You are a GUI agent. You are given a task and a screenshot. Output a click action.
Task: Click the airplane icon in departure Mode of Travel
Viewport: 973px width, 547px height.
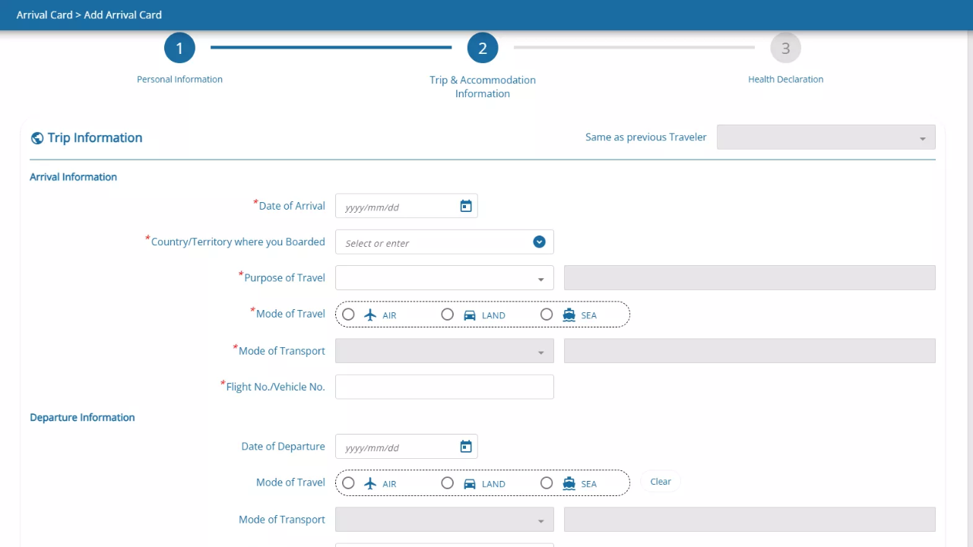click(370, 483)
